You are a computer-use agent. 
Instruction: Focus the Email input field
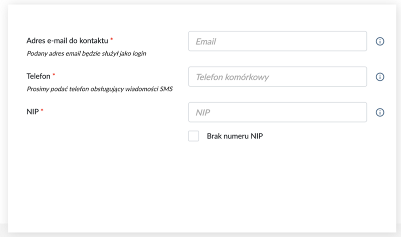pos(278,41)
